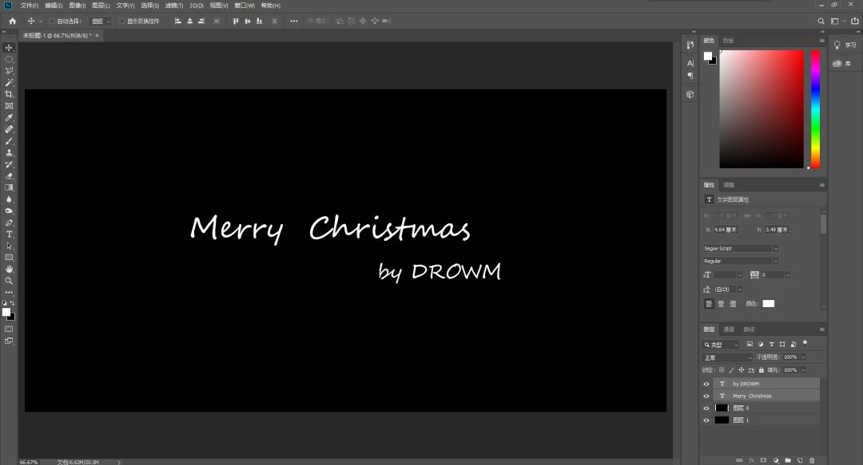Click the Home icon in options bar

pos(13,21)
